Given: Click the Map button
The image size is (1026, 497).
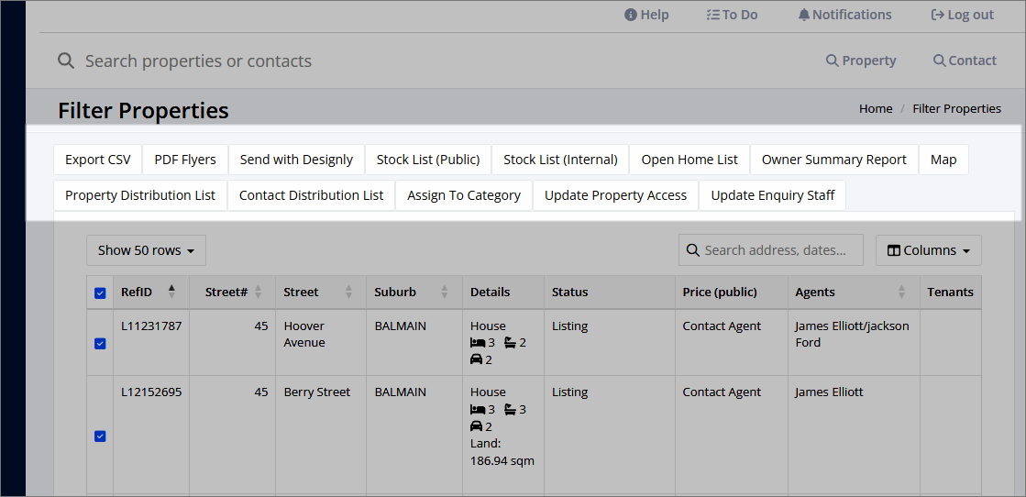Looking at the screenshot, I should 944,160.
